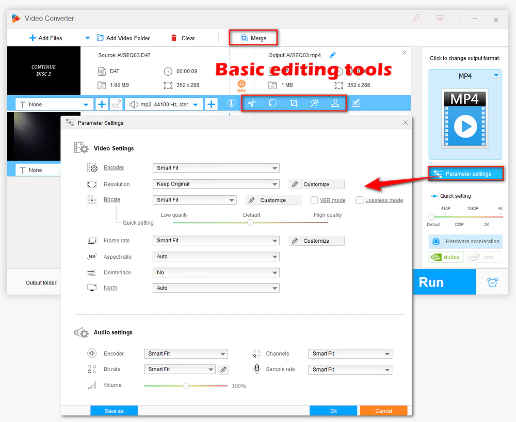The image size is (516, 422).
Task: Open the Rotate tool
Action: [x=273, y=104]
